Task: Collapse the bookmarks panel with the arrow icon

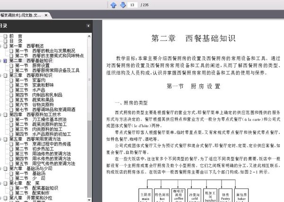Action: coord(88,26)
